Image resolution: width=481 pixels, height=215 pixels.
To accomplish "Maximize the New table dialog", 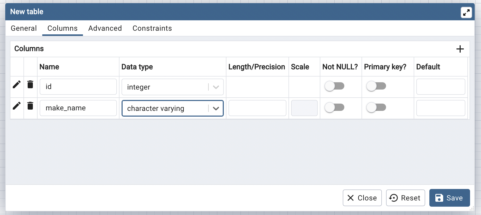I will click(466, 12).
